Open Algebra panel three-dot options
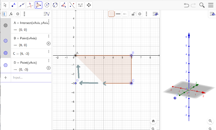Screen dimensions: 216x130 (x=24, y=14)
